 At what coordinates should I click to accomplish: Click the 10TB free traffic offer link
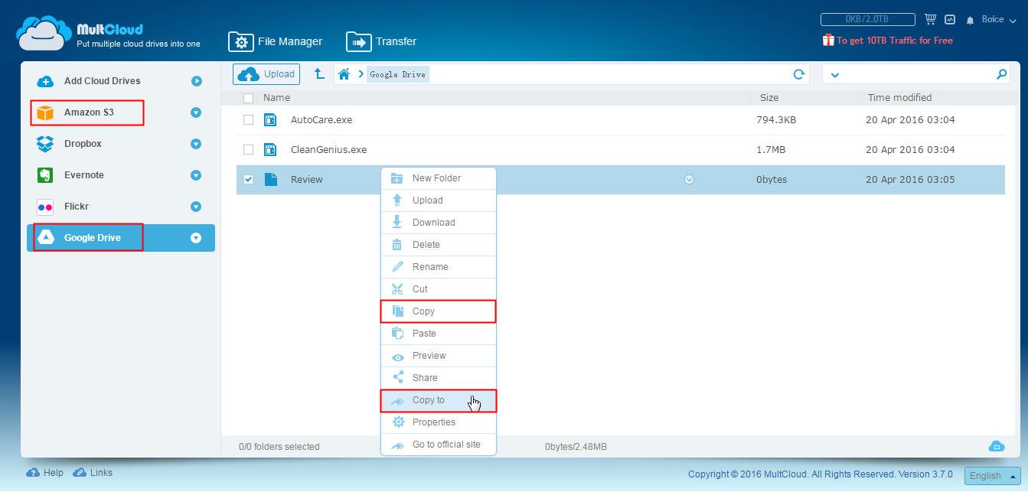point(888,41)
